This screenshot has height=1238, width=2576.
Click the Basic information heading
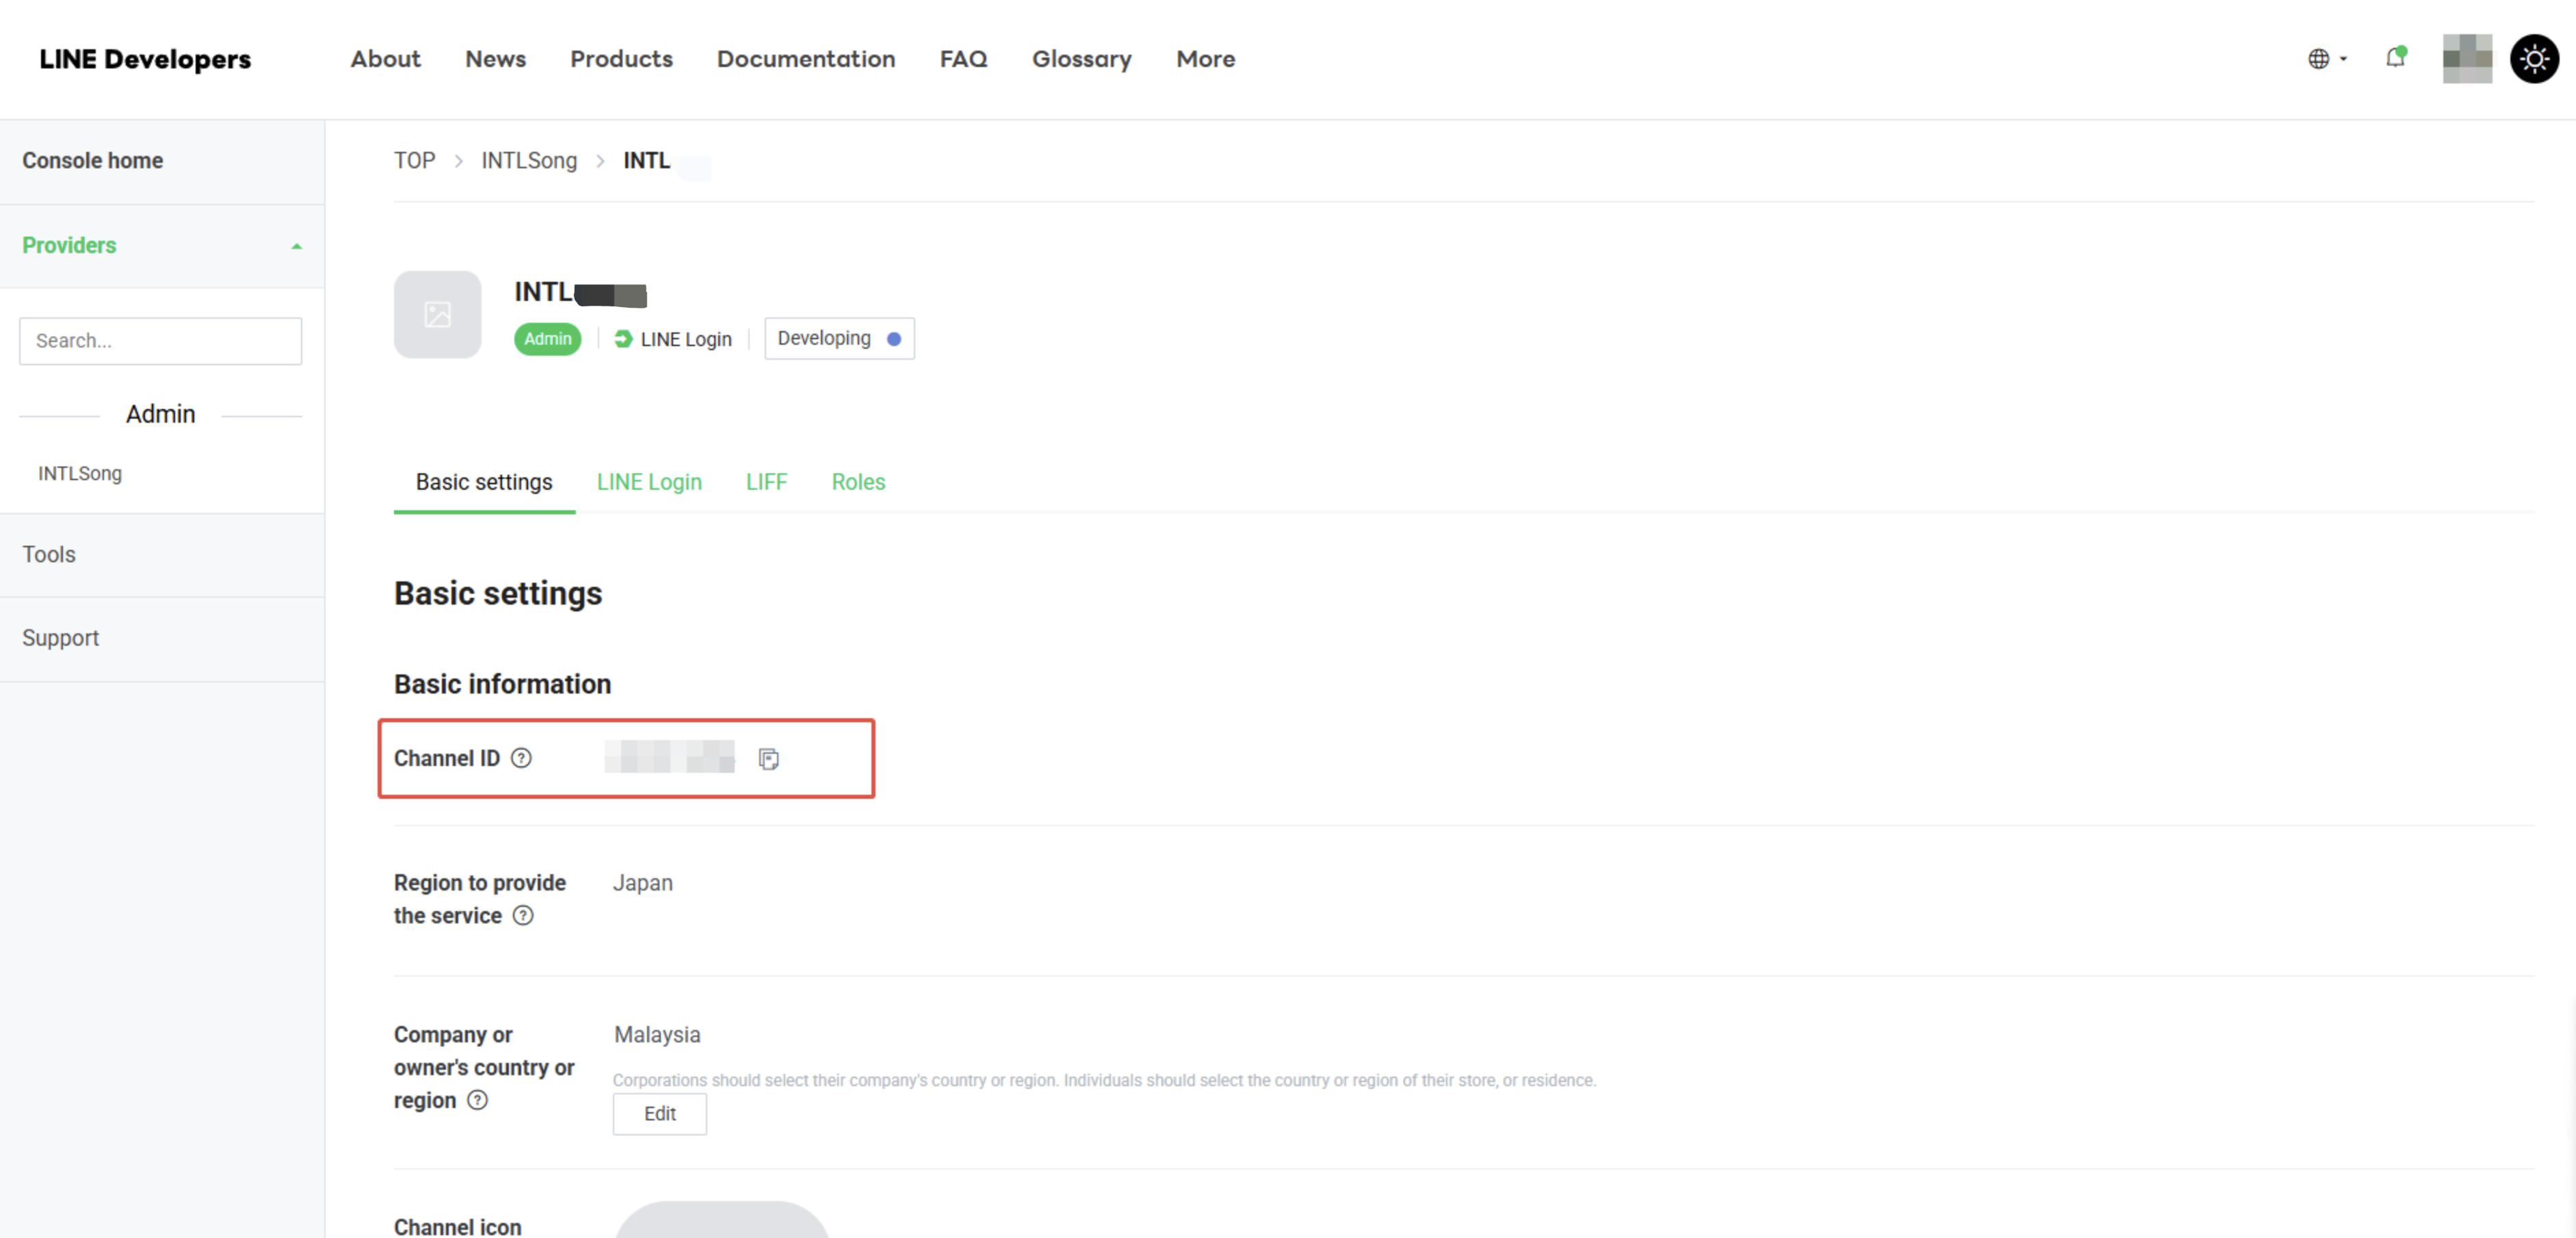pyautogui.click(x=502, y=684)
